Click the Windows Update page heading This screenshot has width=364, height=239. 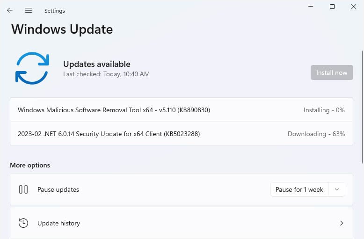coord(62,29)
